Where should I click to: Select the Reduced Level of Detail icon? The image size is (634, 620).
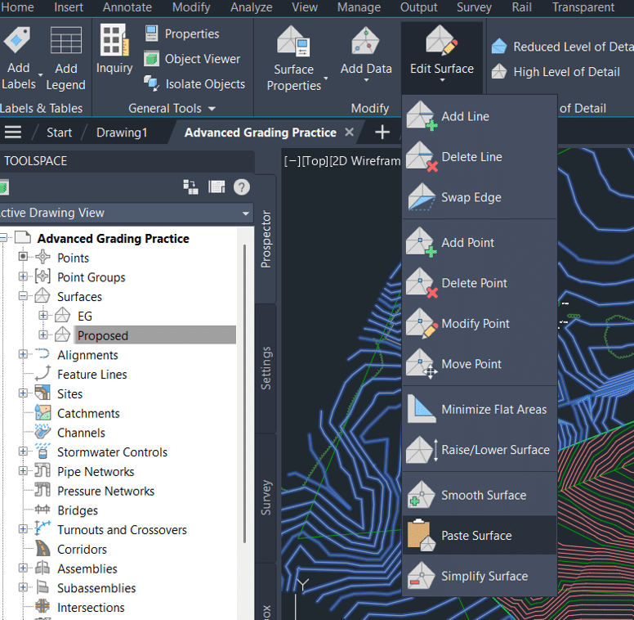click(x=499, y=47)
